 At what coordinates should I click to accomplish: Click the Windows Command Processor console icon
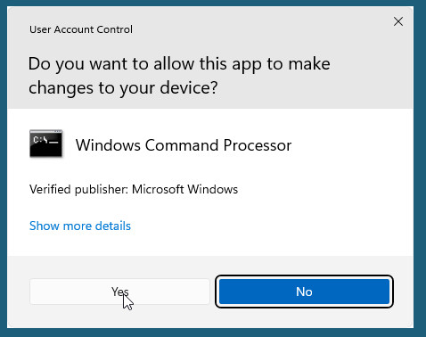(46, 144)
